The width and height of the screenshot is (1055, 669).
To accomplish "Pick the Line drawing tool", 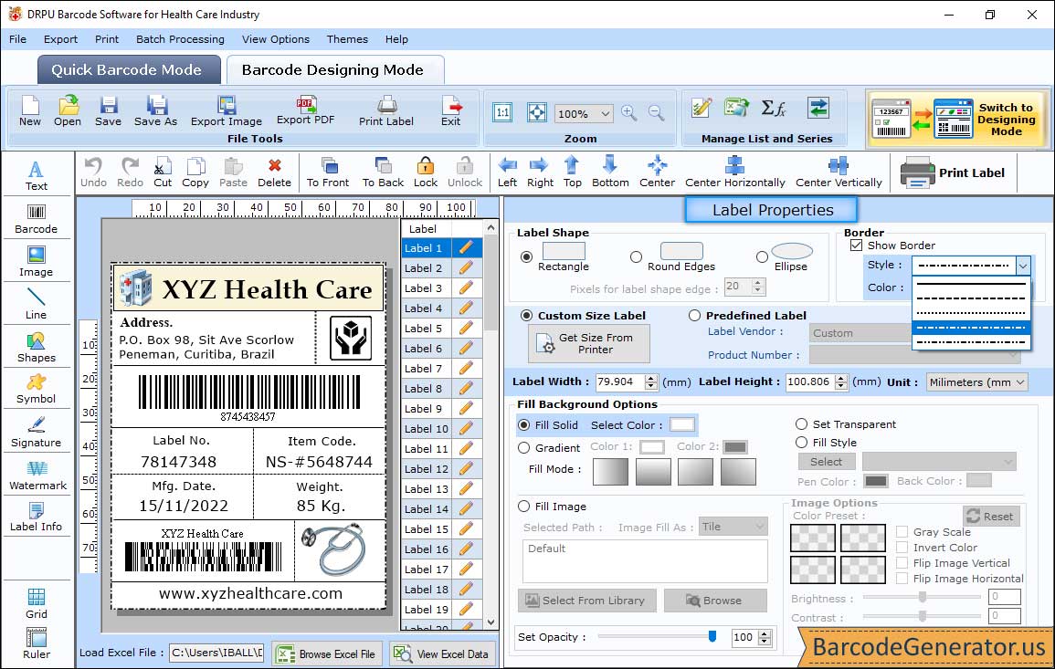I will point(37,304).
